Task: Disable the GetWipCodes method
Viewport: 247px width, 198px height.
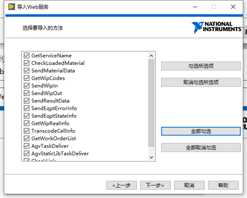Action: [26, 78]
